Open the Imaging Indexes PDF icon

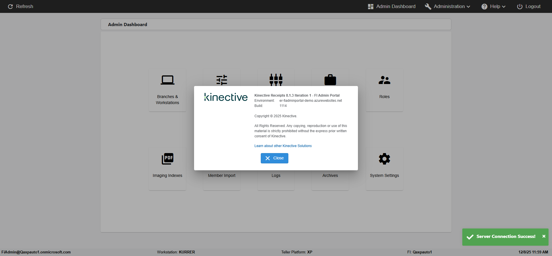pyautogui.click(x=168, y=159)
